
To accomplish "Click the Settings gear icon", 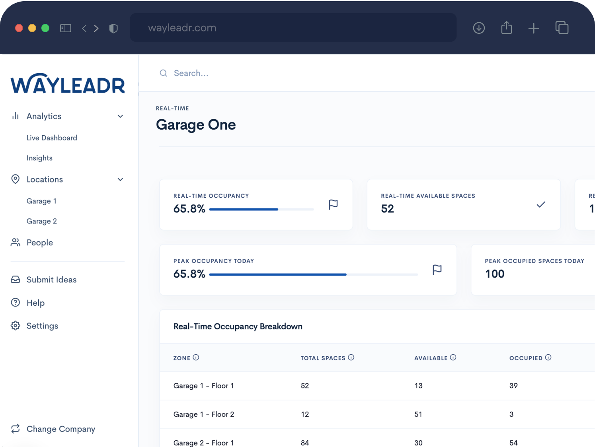I will pyautogui.click(x=15, y=326).
